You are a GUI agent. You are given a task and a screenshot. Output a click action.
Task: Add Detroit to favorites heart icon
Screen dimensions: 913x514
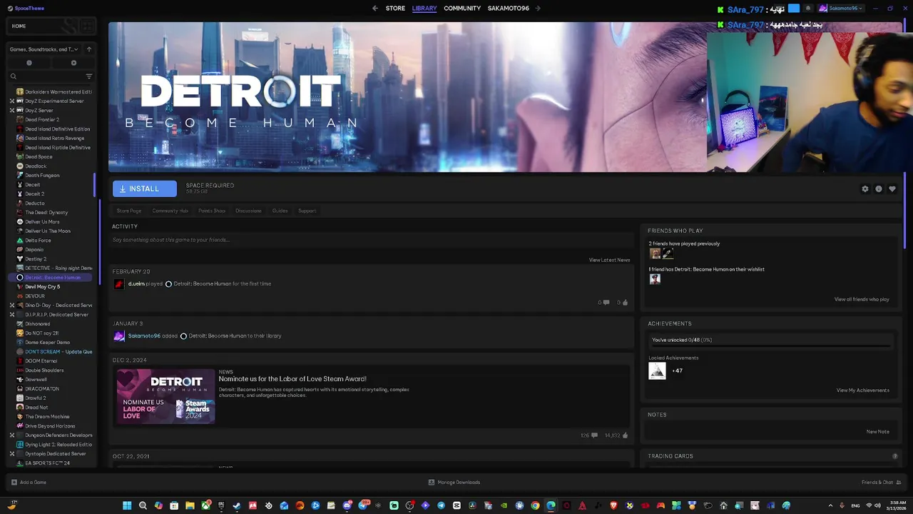click(892, 189)
